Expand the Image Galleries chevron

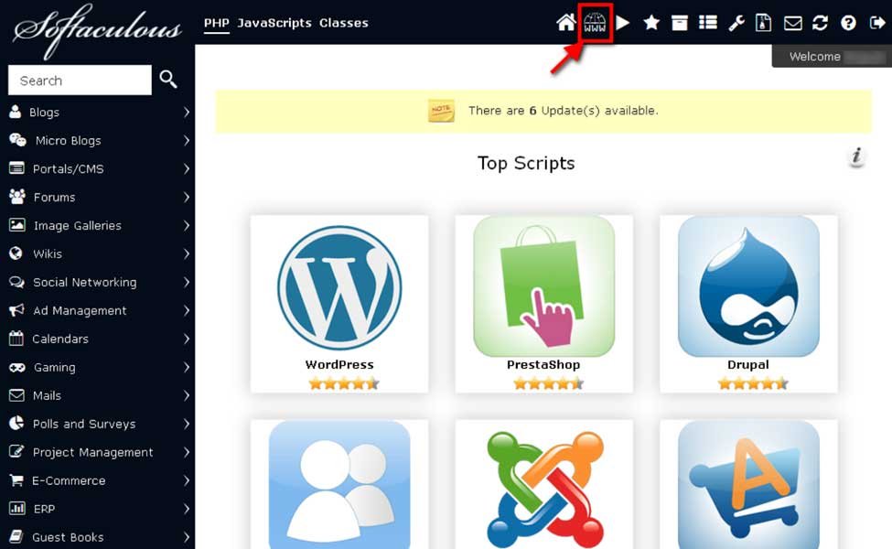click(x=187, y=225)
